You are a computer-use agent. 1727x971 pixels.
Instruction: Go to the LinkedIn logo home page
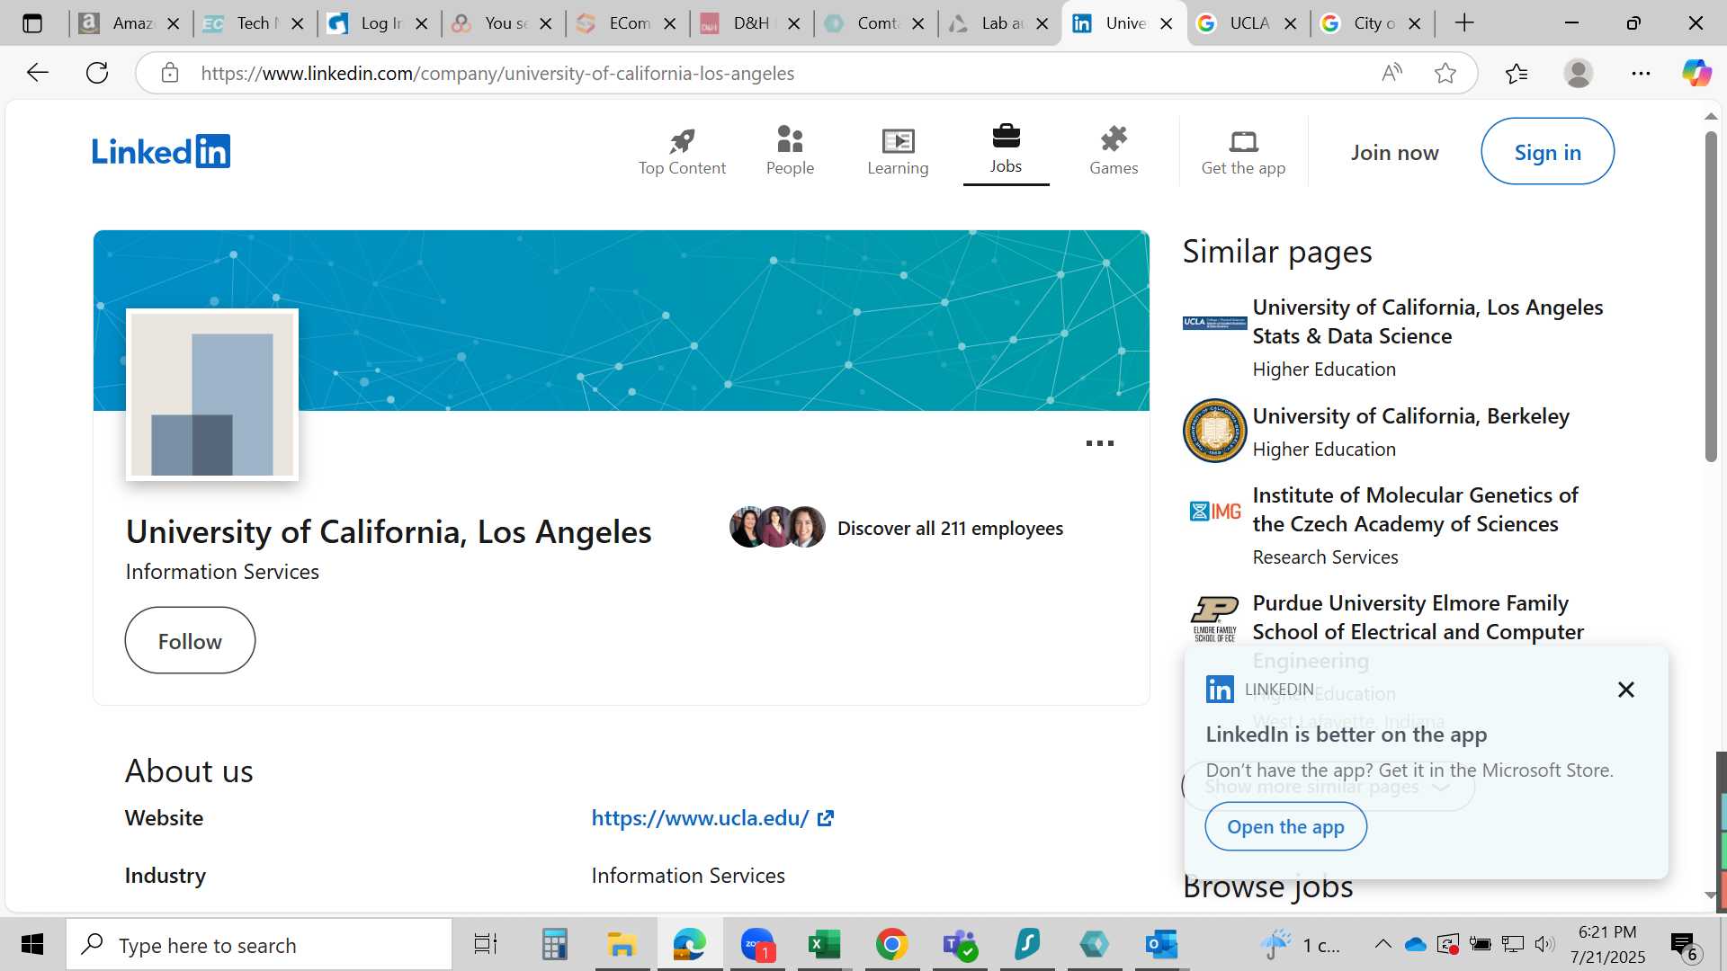pos(161,151)
